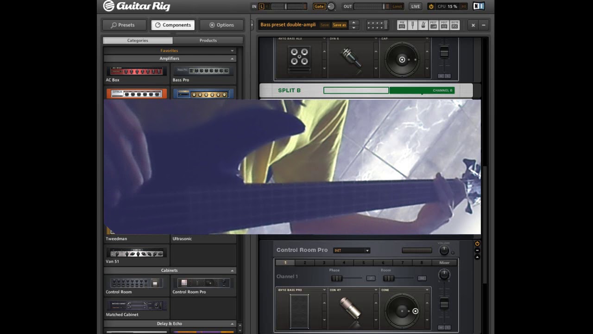
Task: Close the rack toolbar with X
Action: click(x=473, y=25)
